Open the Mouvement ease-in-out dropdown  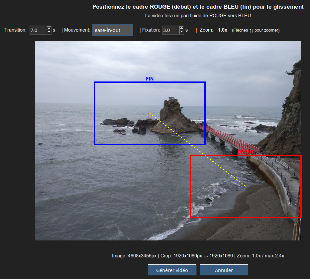113,30
